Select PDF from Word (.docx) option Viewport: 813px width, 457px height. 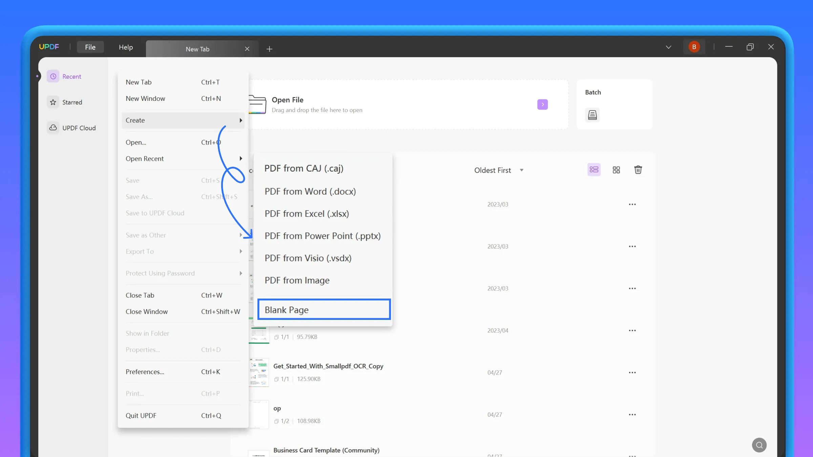point(310,191)
